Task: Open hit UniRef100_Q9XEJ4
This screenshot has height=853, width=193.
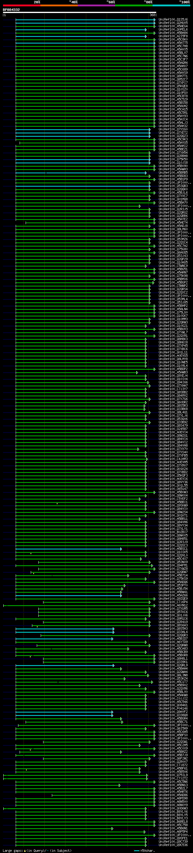Action: [173, 376]
